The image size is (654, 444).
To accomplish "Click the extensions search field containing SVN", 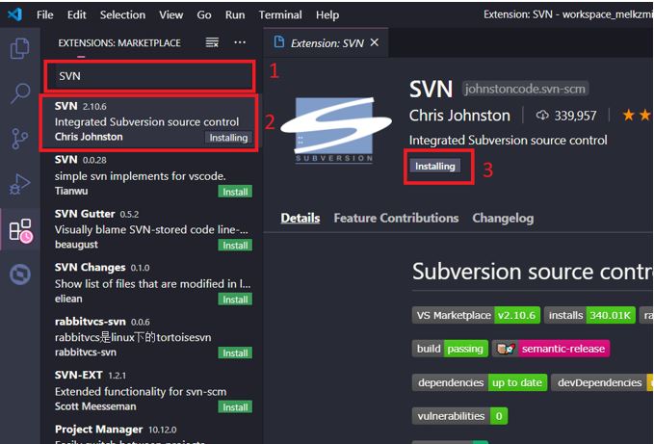I will point(150,76).
